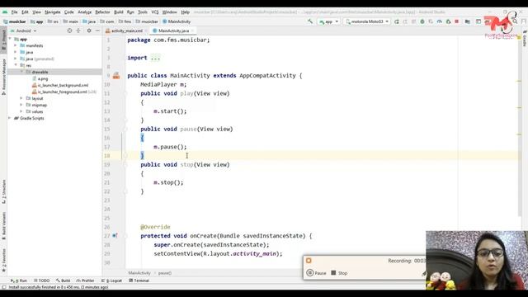Expand the java folder in project tree
528x297 pixels.
pyautogui.click(x=15, y=52)
